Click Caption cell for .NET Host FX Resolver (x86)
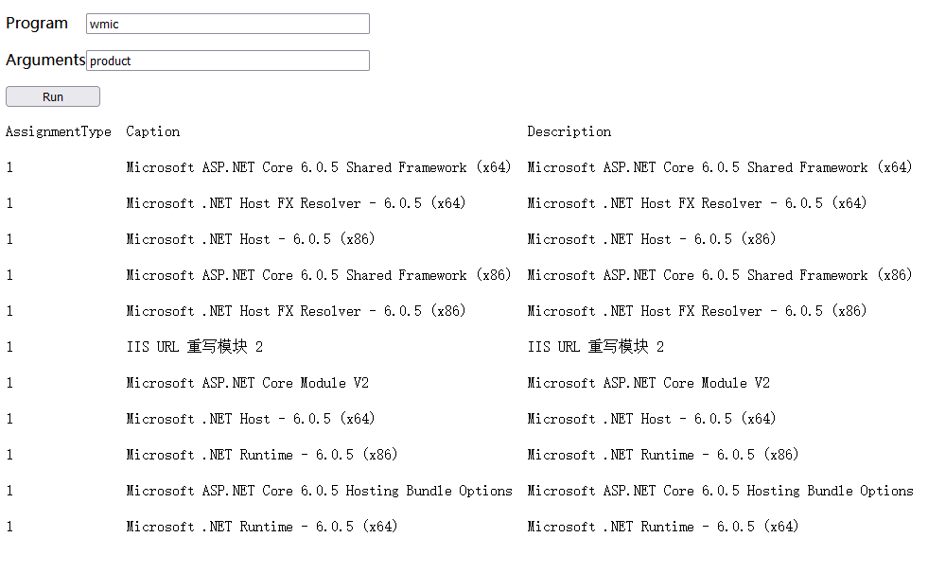This screenshot has height=572, width=928. click(295, 311)
